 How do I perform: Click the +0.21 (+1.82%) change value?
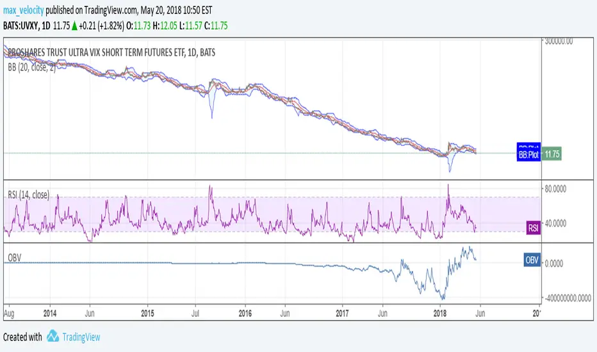point(101,26)
